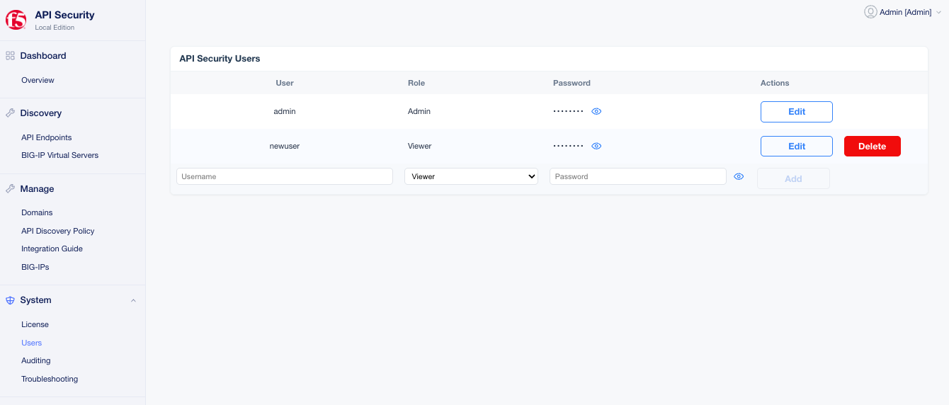This screenshot has width=949, height=405.
Task: Toggle visibility of new password field
Action: (739, 177)
